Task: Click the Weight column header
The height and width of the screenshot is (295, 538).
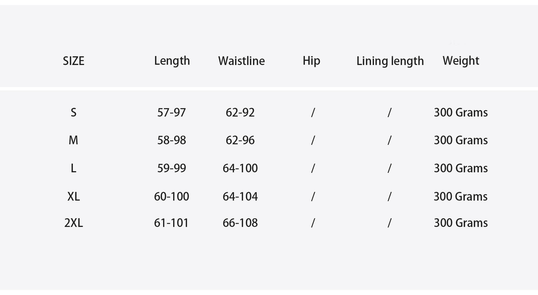Action: click(x=461, y=61)
